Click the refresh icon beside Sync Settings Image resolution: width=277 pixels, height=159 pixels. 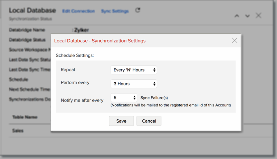click(x=138, y=10)
